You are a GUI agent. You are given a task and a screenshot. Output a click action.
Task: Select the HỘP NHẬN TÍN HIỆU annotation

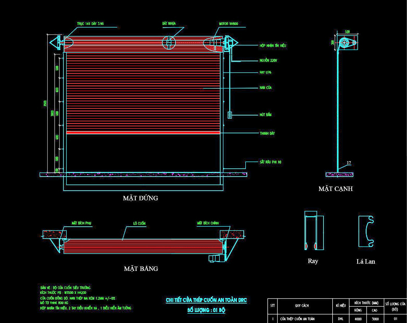pyautogui.click(x=273, y=46)
